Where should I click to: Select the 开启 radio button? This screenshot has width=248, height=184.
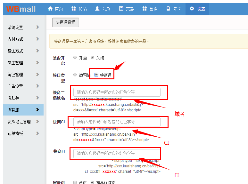pyautogui.click(x=75, y=58)
